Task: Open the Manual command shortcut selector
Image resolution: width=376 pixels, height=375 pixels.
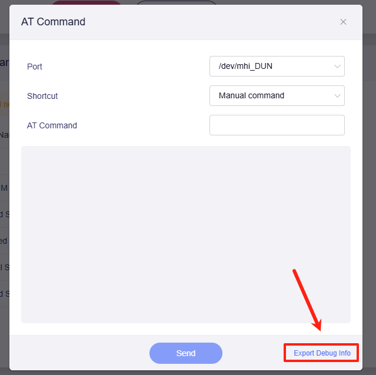Action: click(x=277, y=95)
